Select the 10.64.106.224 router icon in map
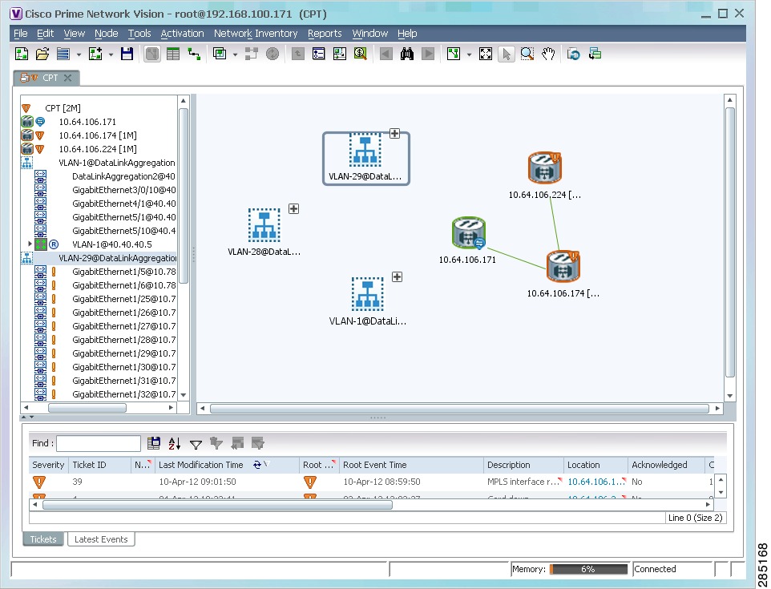Viewport: 771px width, 589px height. 544,167
